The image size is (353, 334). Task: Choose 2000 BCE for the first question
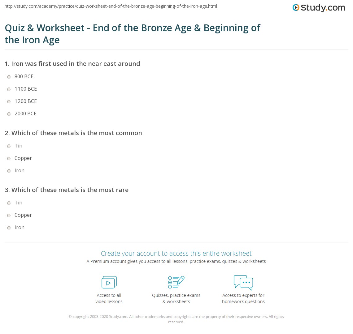[x=9, y=114]
